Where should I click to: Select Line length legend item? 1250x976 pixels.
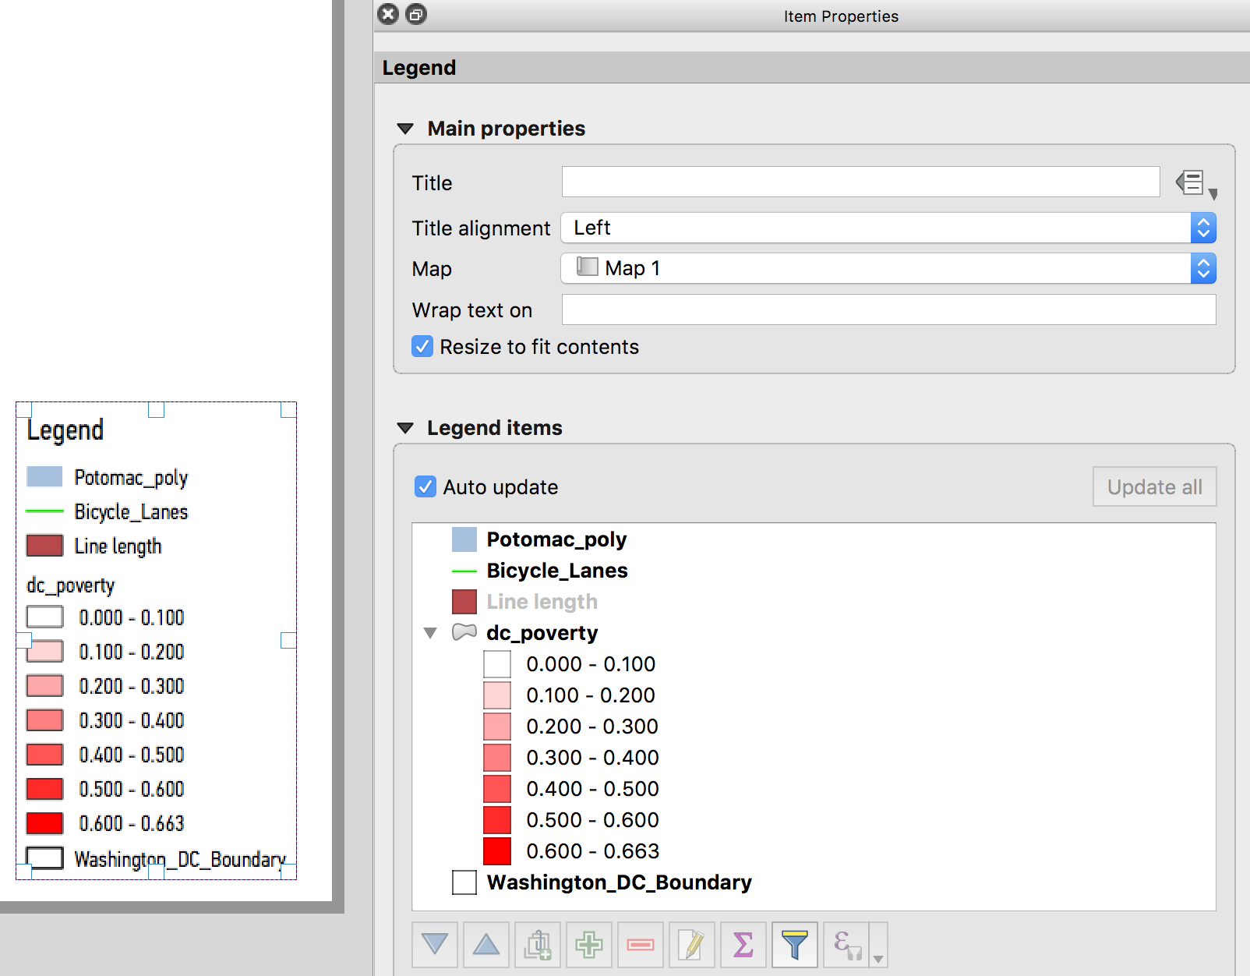coord(542,602)
